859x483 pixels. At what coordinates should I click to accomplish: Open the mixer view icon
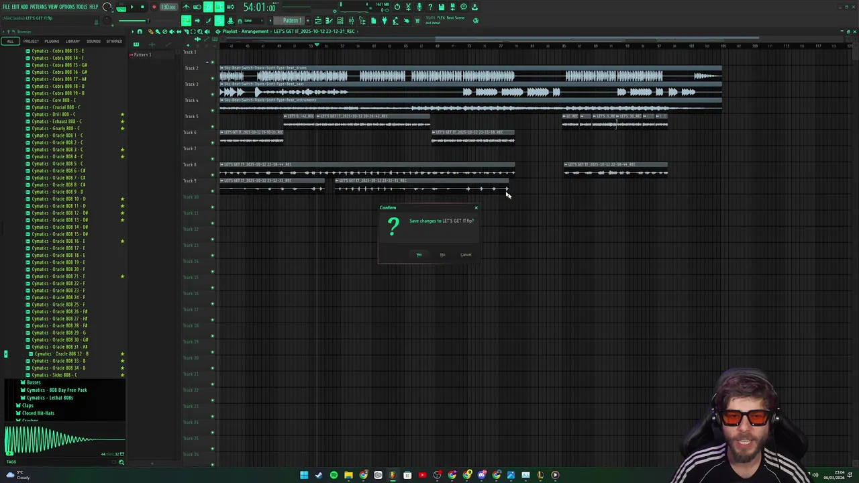point(351,20)
